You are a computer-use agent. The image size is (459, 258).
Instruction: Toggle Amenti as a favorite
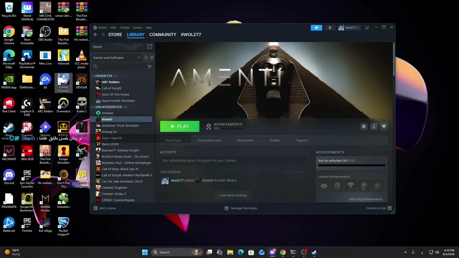tap(384, 126)
